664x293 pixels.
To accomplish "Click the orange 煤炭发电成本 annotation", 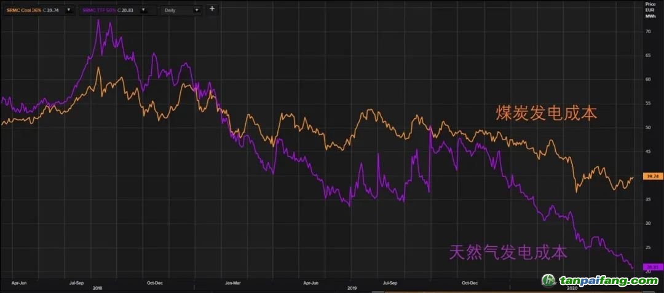I will pos(547,113).
